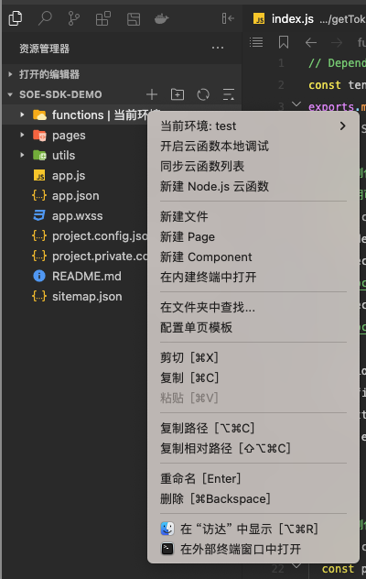This screenshot has width=366, height=579.
Task: Open the Source Control branch icon
Action: tap(74, 18)
